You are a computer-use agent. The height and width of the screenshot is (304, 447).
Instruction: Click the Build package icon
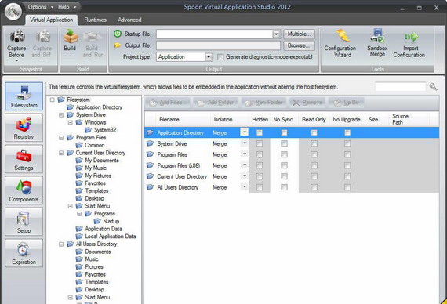(x=70, y=36)
